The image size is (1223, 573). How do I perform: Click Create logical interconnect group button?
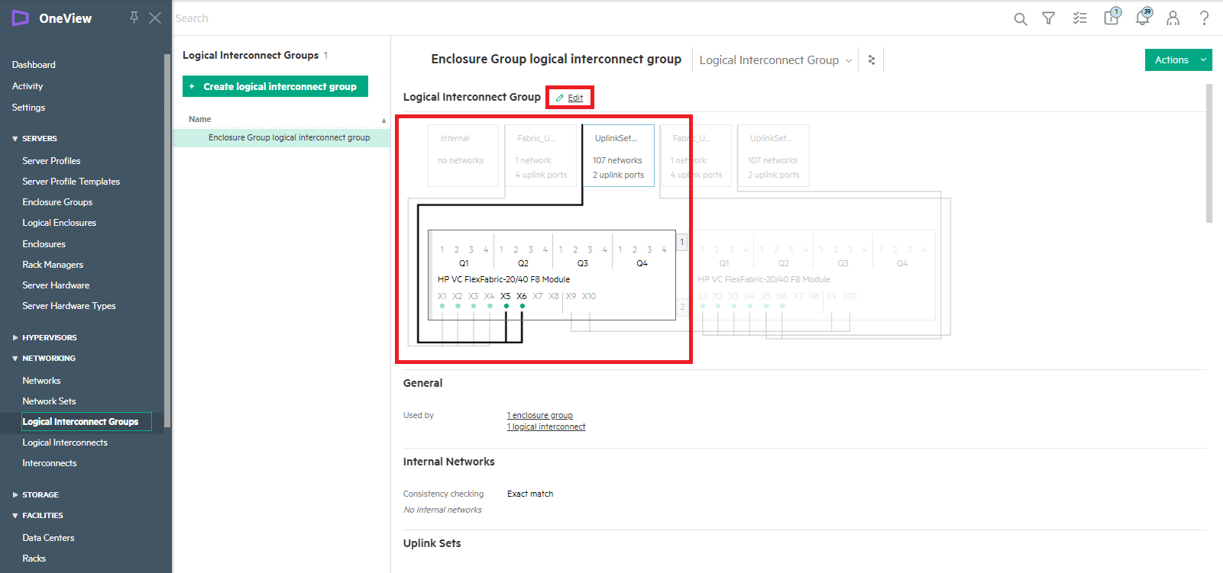click(x=275, y=86)
